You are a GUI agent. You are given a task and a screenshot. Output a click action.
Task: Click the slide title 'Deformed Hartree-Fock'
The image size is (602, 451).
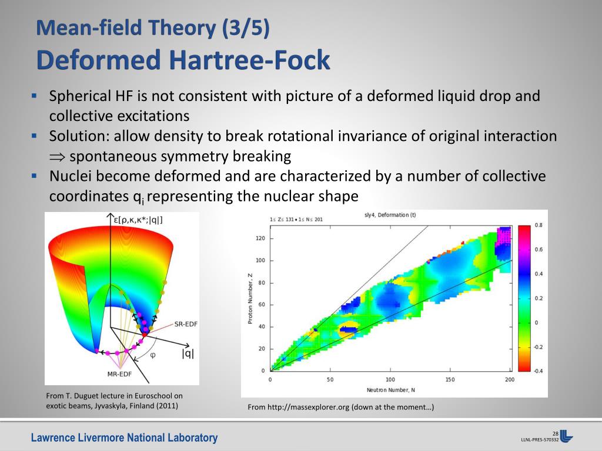click(183, 60)
